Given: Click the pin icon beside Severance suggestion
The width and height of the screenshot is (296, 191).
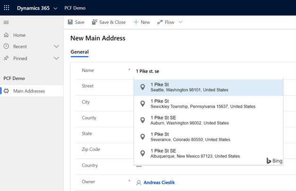Looking at the screenshot, I should (143, 137).
